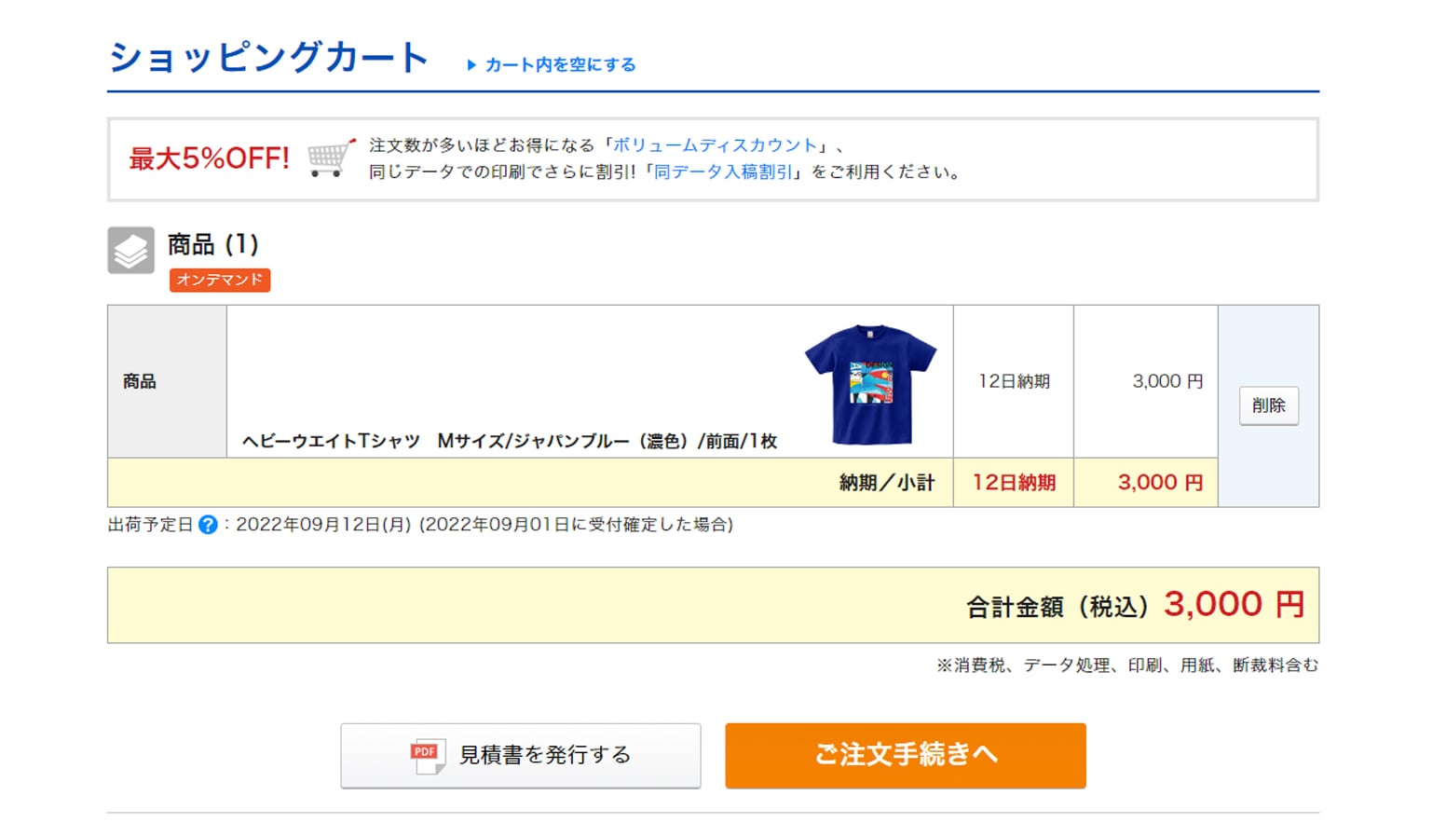Viewport: 1446px width, 837px height.
Task: Empty the cart via カート内を空にする link
Action: pos(559,65)
